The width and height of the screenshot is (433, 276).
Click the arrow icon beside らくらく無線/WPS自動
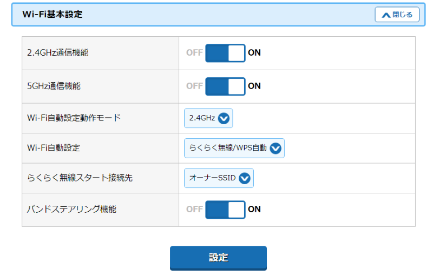(x=275, y=148)
